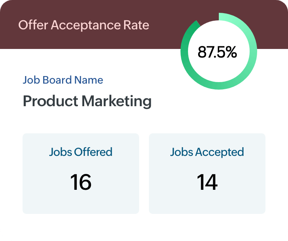Click the Jobs Offered label
Viewport: 288px width, 241px height.
click(80, 152)
